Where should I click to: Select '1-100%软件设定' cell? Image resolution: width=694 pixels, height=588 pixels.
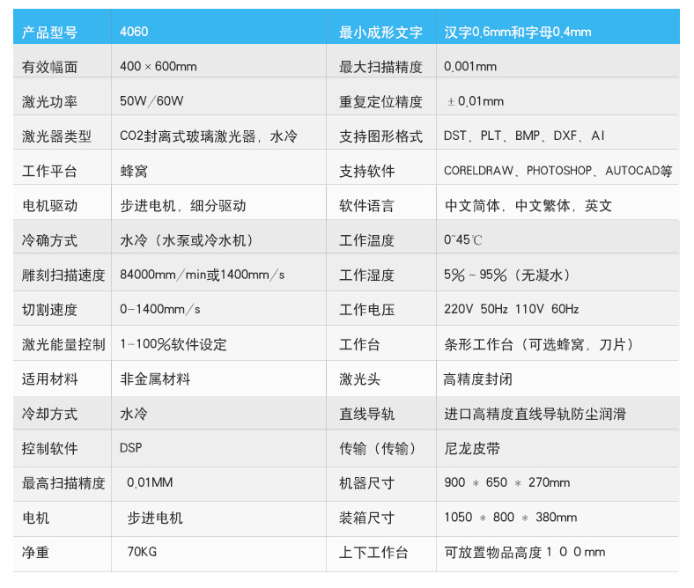click(x=173, y=344)
